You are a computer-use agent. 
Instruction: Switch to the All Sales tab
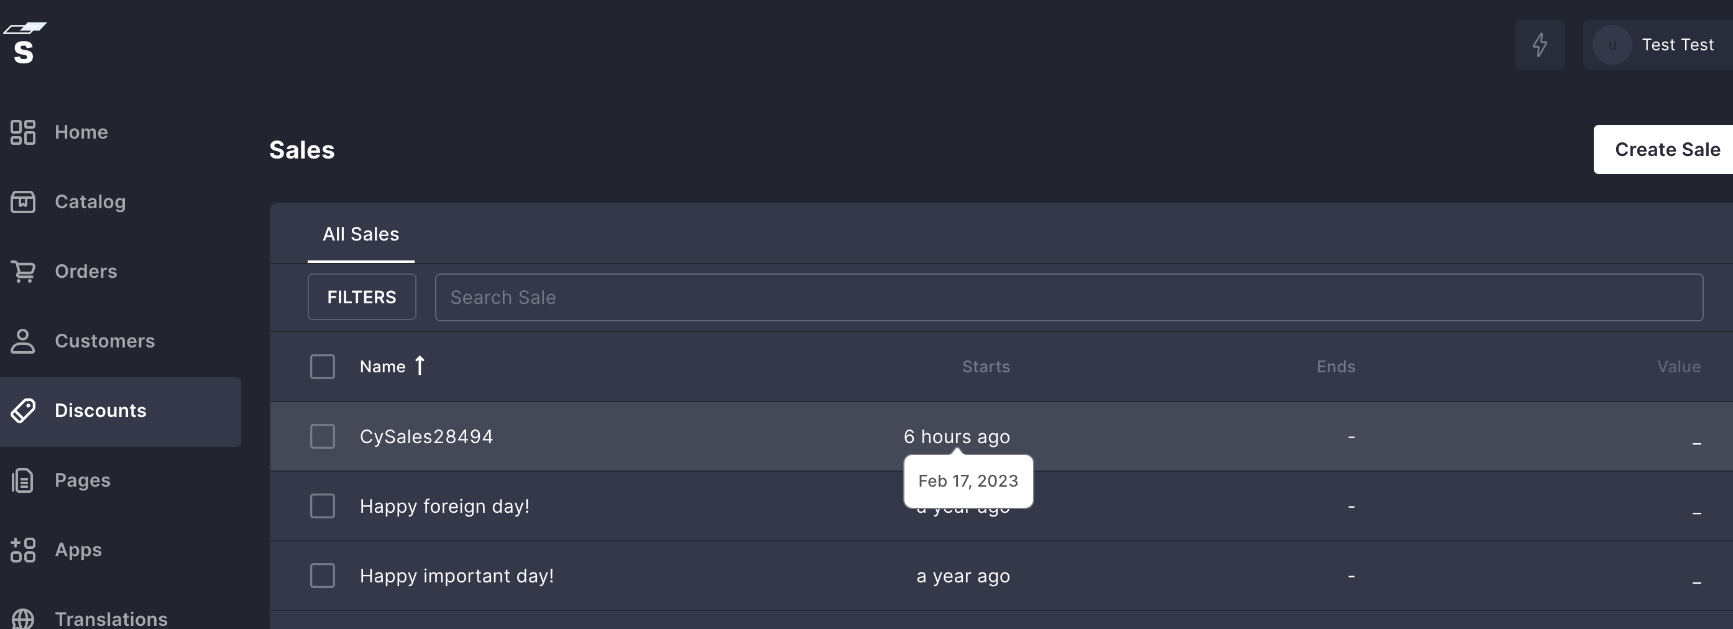point(361,234)
